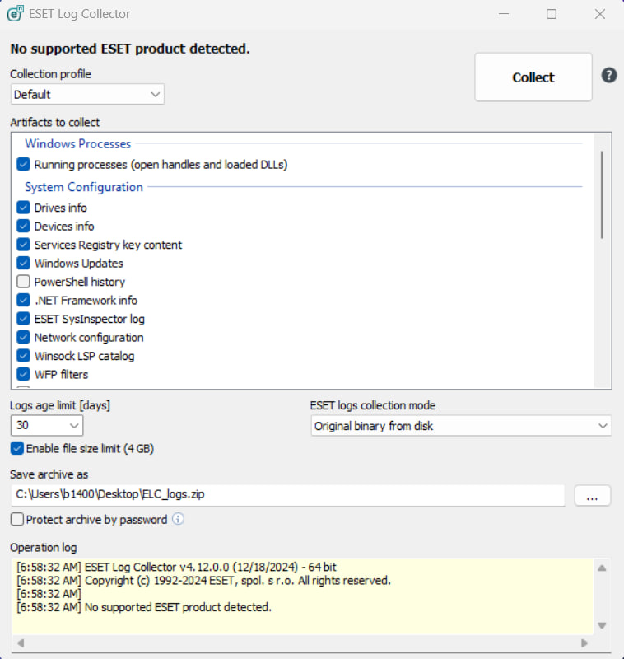Open the Collection profile dropdown
624x659 pixels.
click(x=87, y=94)
